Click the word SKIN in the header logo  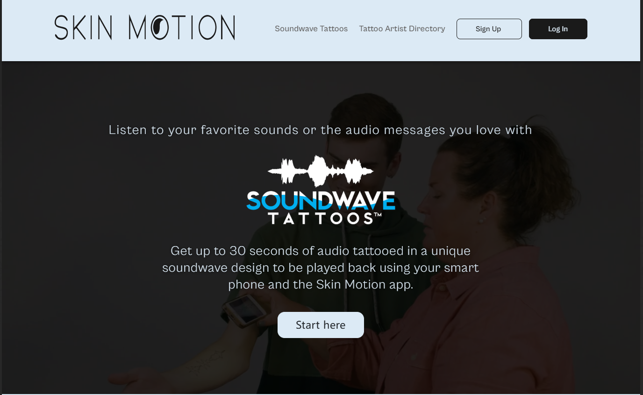click(83, 28)
